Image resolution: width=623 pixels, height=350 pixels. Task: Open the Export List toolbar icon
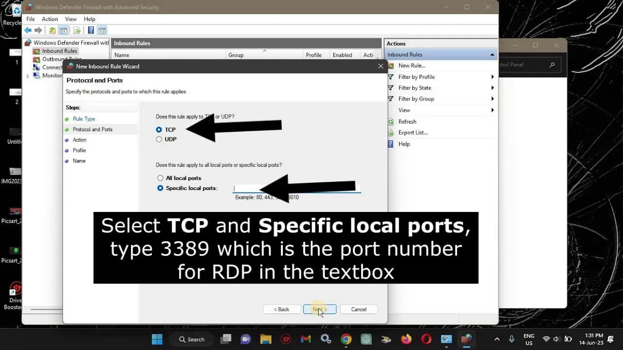[x=77, y=30]
